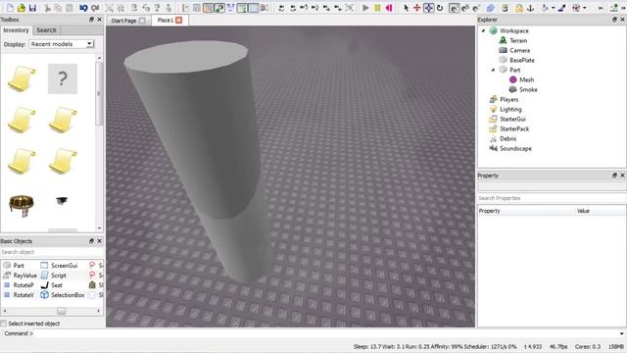
Task: Click the Cut scissors icon
Action: pyautogui.click(x=47, y=8)
